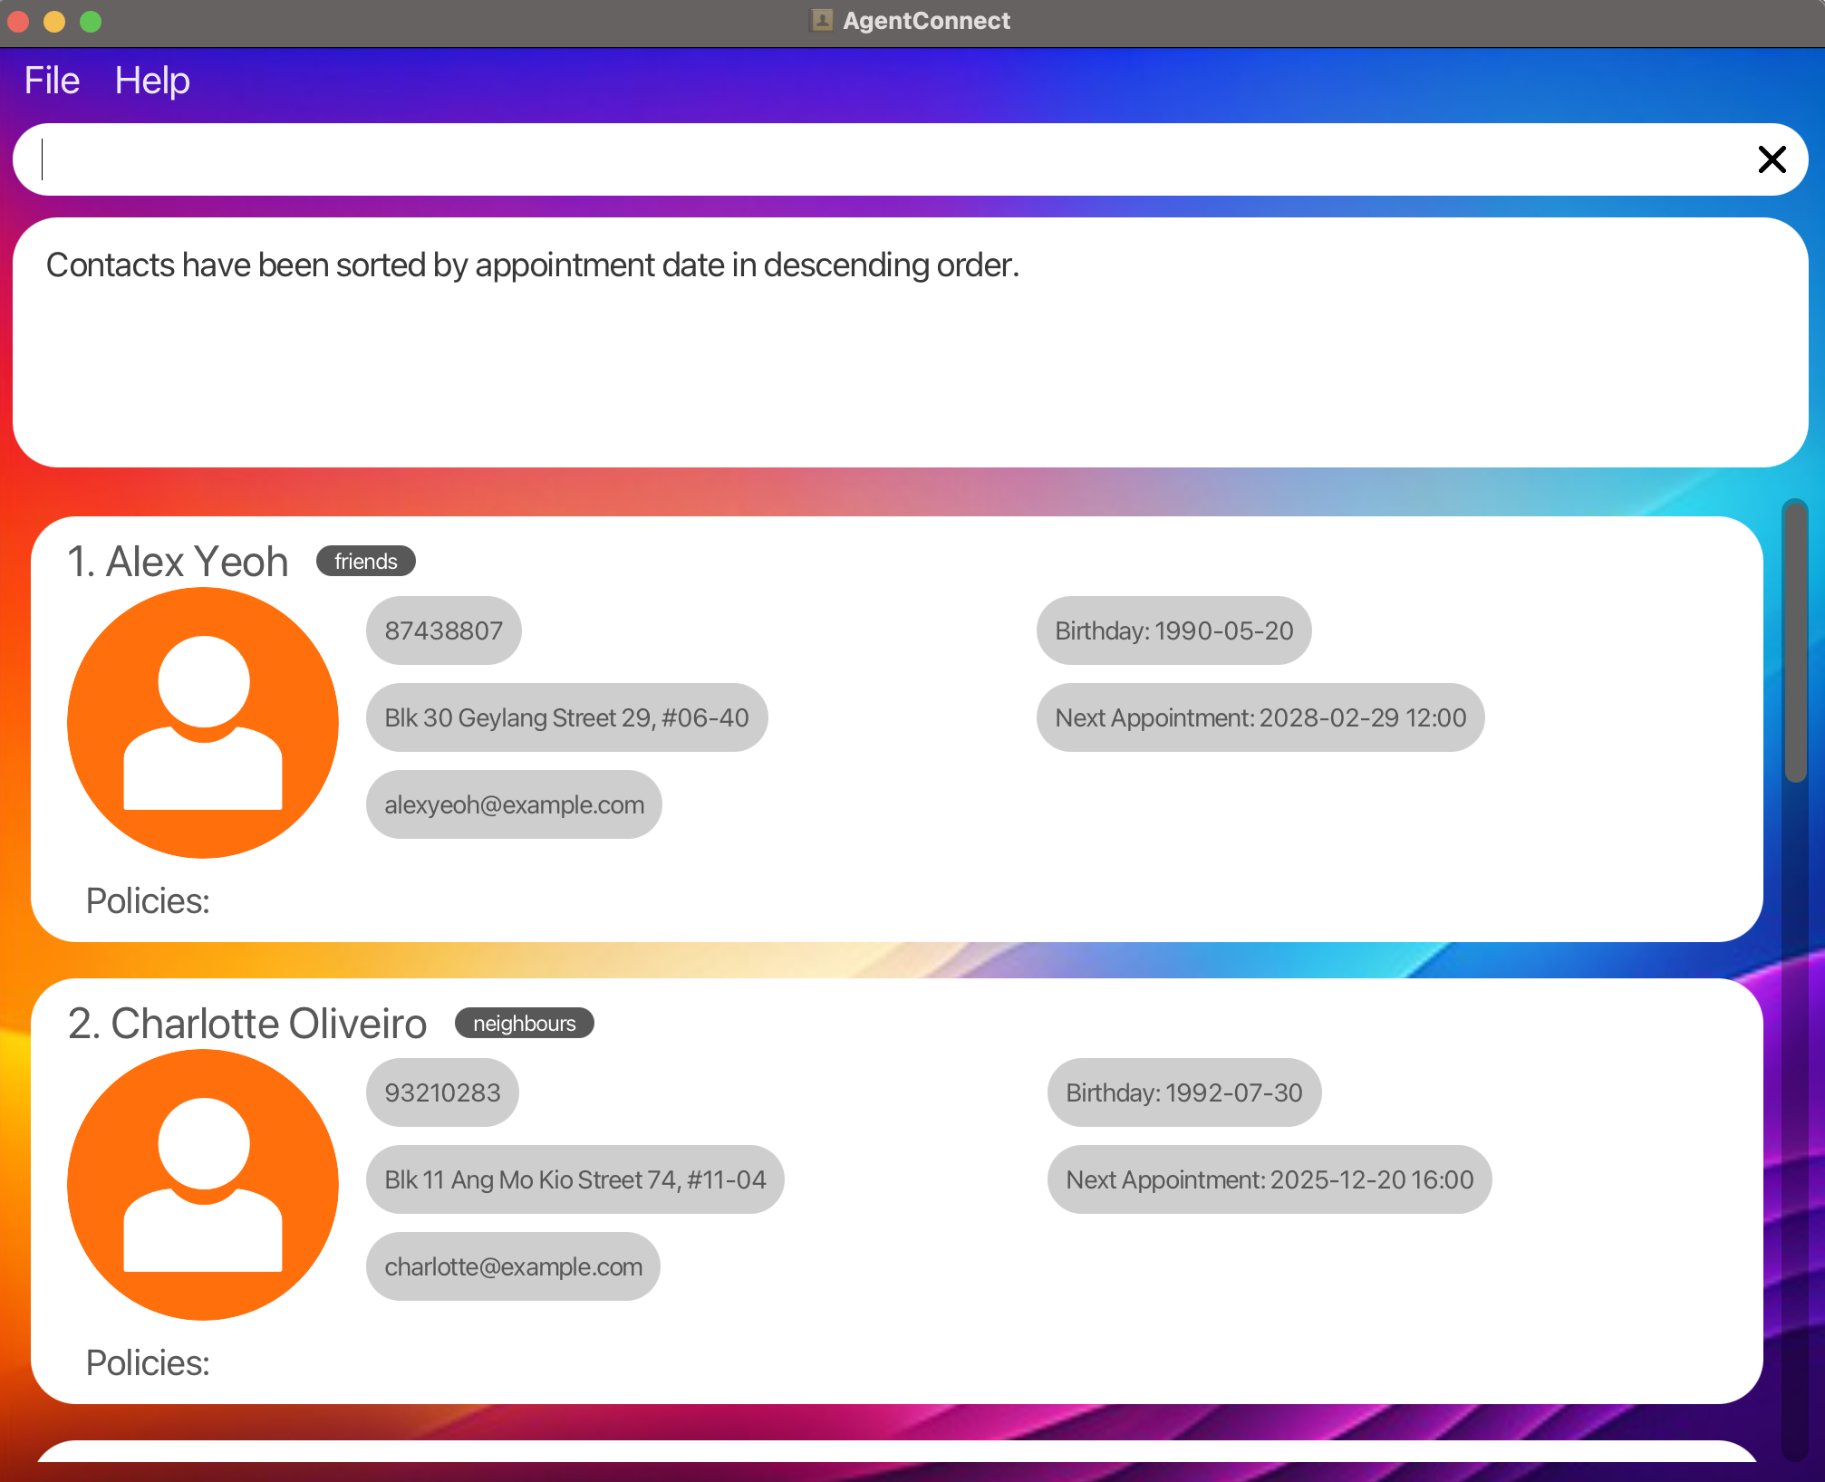Click the X clear icon in command box
The width and height of the screenshot is (1825, 1482).
tap(1772, 159)
